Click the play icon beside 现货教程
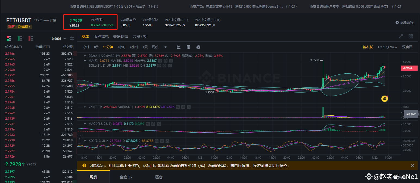This screenshot has width=420, height=183. tap(397, 23)
